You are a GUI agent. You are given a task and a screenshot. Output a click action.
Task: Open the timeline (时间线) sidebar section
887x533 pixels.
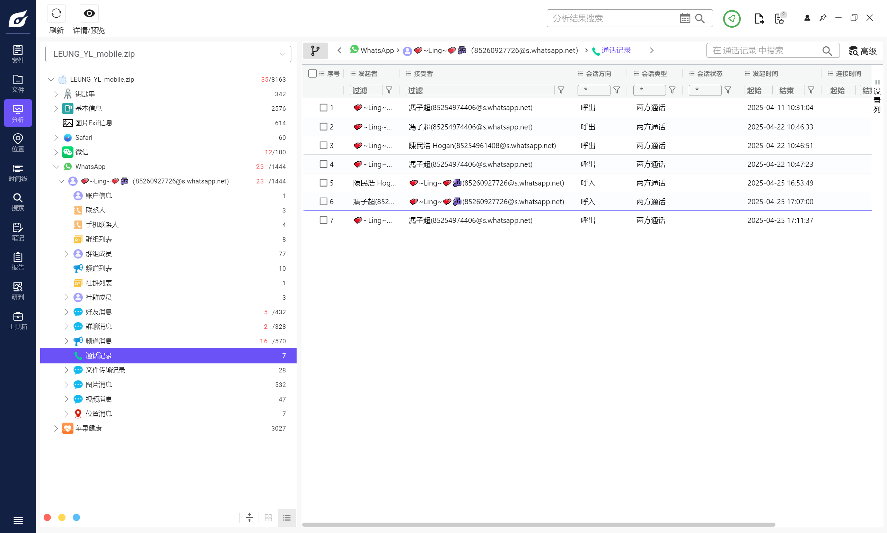tap(18, 173)
